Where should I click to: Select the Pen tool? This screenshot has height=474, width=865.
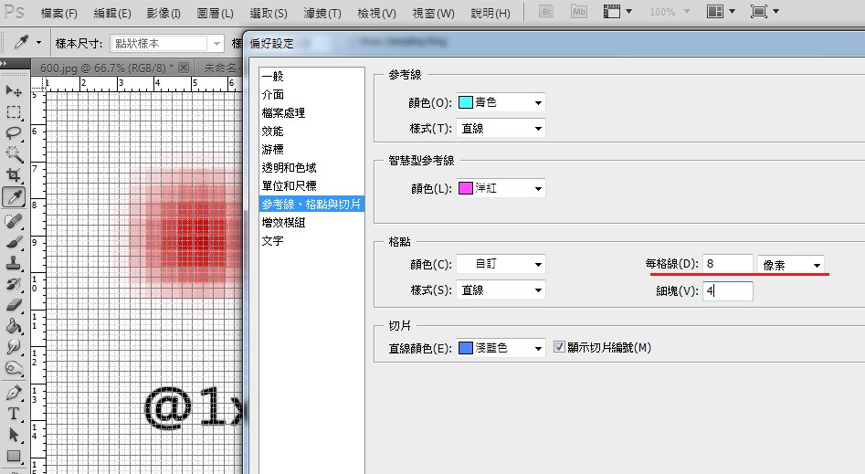click(14, 393)
